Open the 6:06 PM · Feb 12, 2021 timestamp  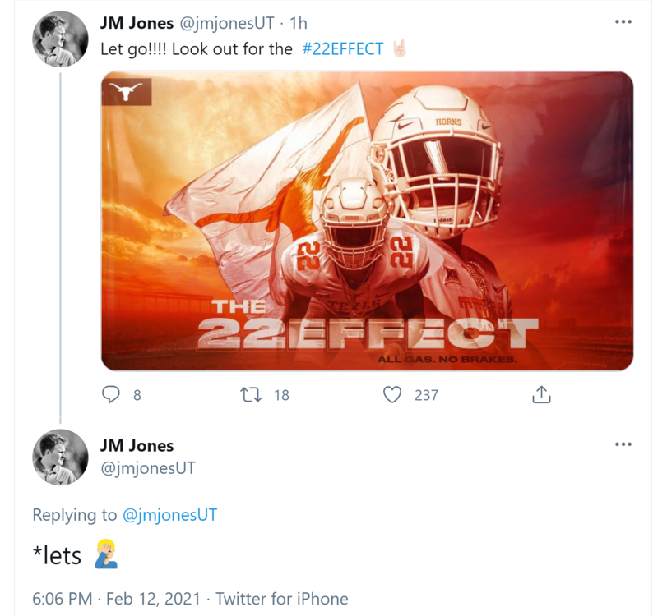pyautogui.click(x=115, y=599)
